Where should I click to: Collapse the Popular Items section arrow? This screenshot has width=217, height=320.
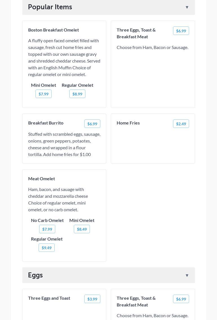tap(187, 7)
